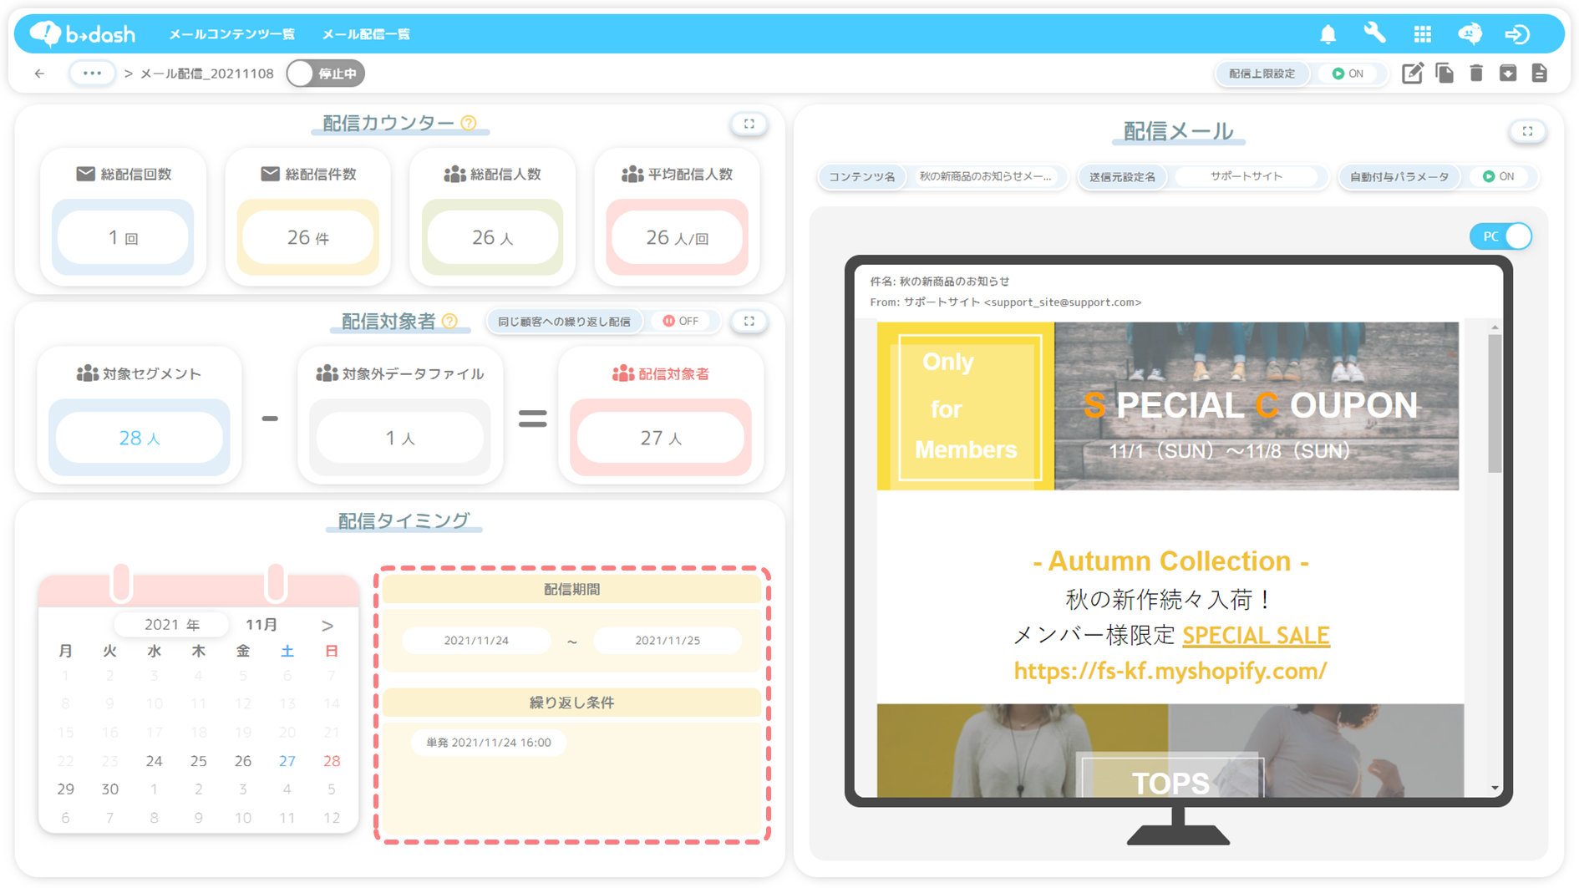Click the 総配信件数 26 件 counter
Screen dimensions: 1579x888
tap(307, 237)
